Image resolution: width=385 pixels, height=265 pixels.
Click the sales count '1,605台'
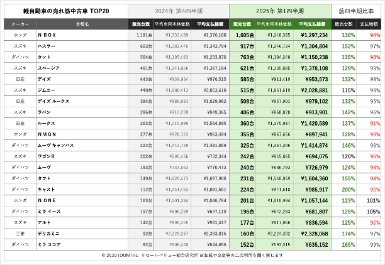[x=245, y=35]
